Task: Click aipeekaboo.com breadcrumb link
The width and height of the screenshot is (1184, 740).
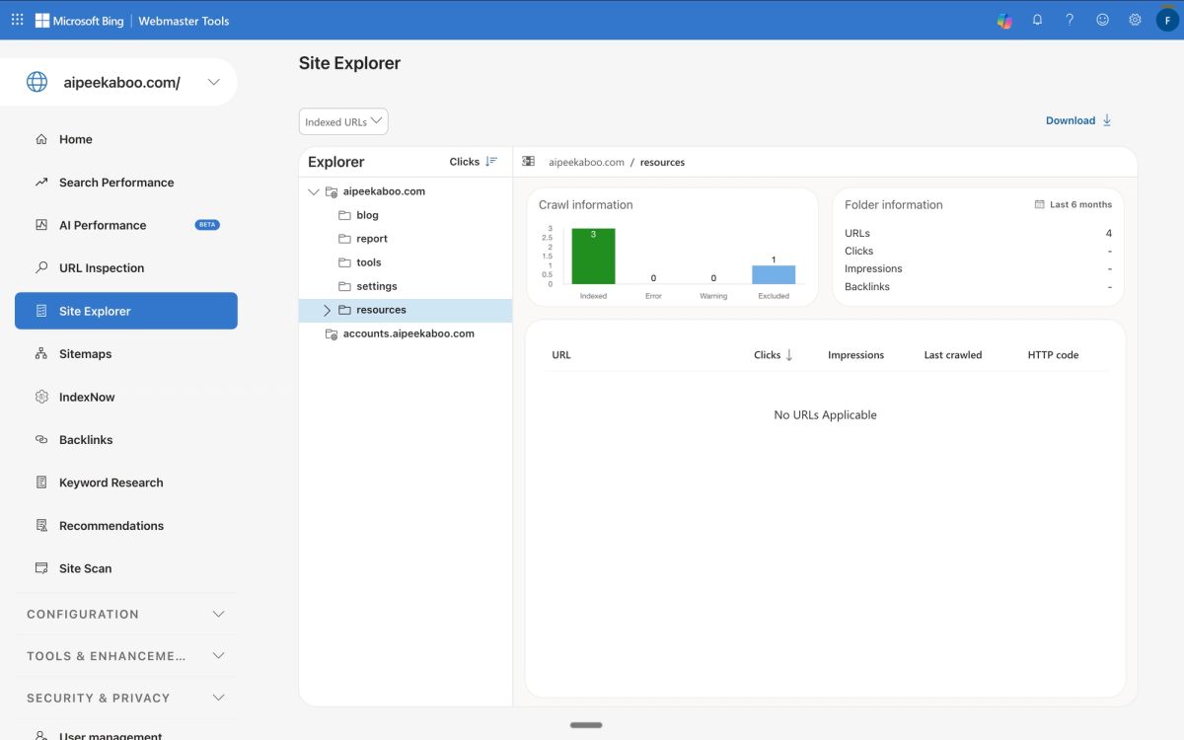Action: 586,162
